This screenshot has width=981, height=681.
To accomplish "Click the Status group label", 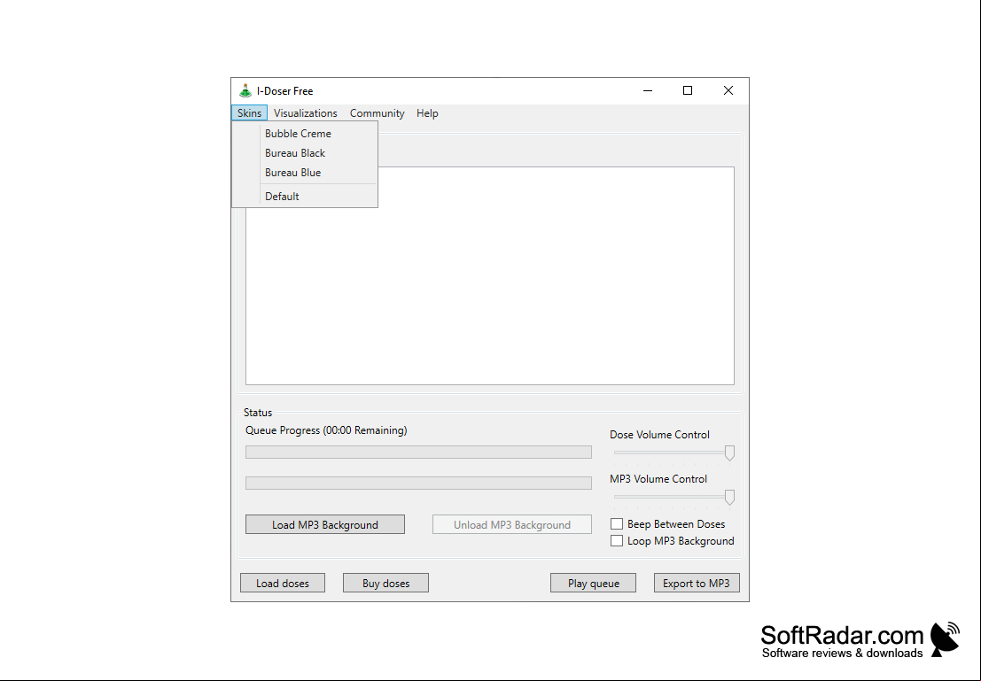I will tap(258, 413).
